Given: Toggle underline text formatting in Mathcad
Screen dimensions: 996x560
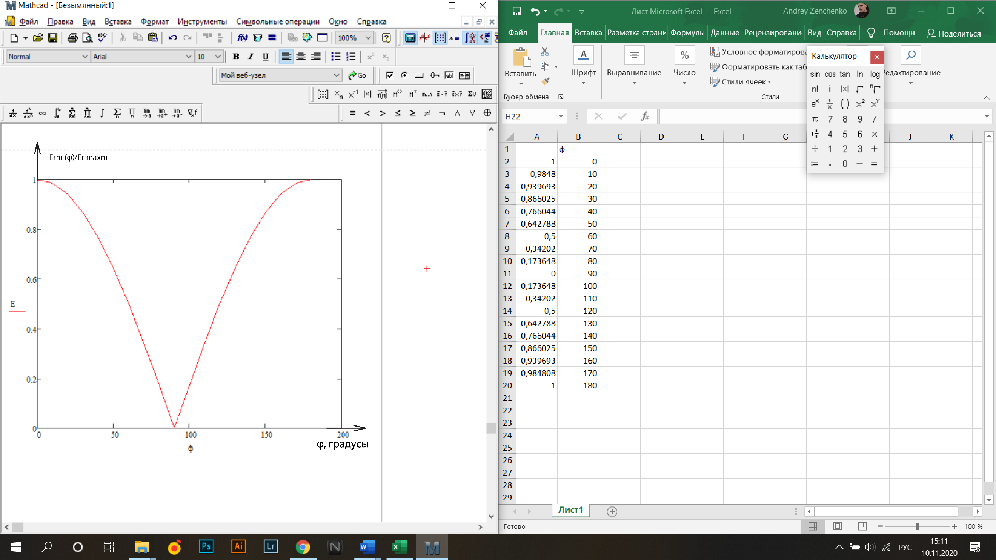Looking at the screenshot, I should (x=265, y=57).
